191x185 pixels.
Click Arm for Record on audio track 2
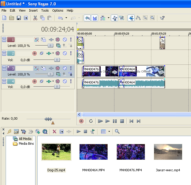[x=35, y=53]
